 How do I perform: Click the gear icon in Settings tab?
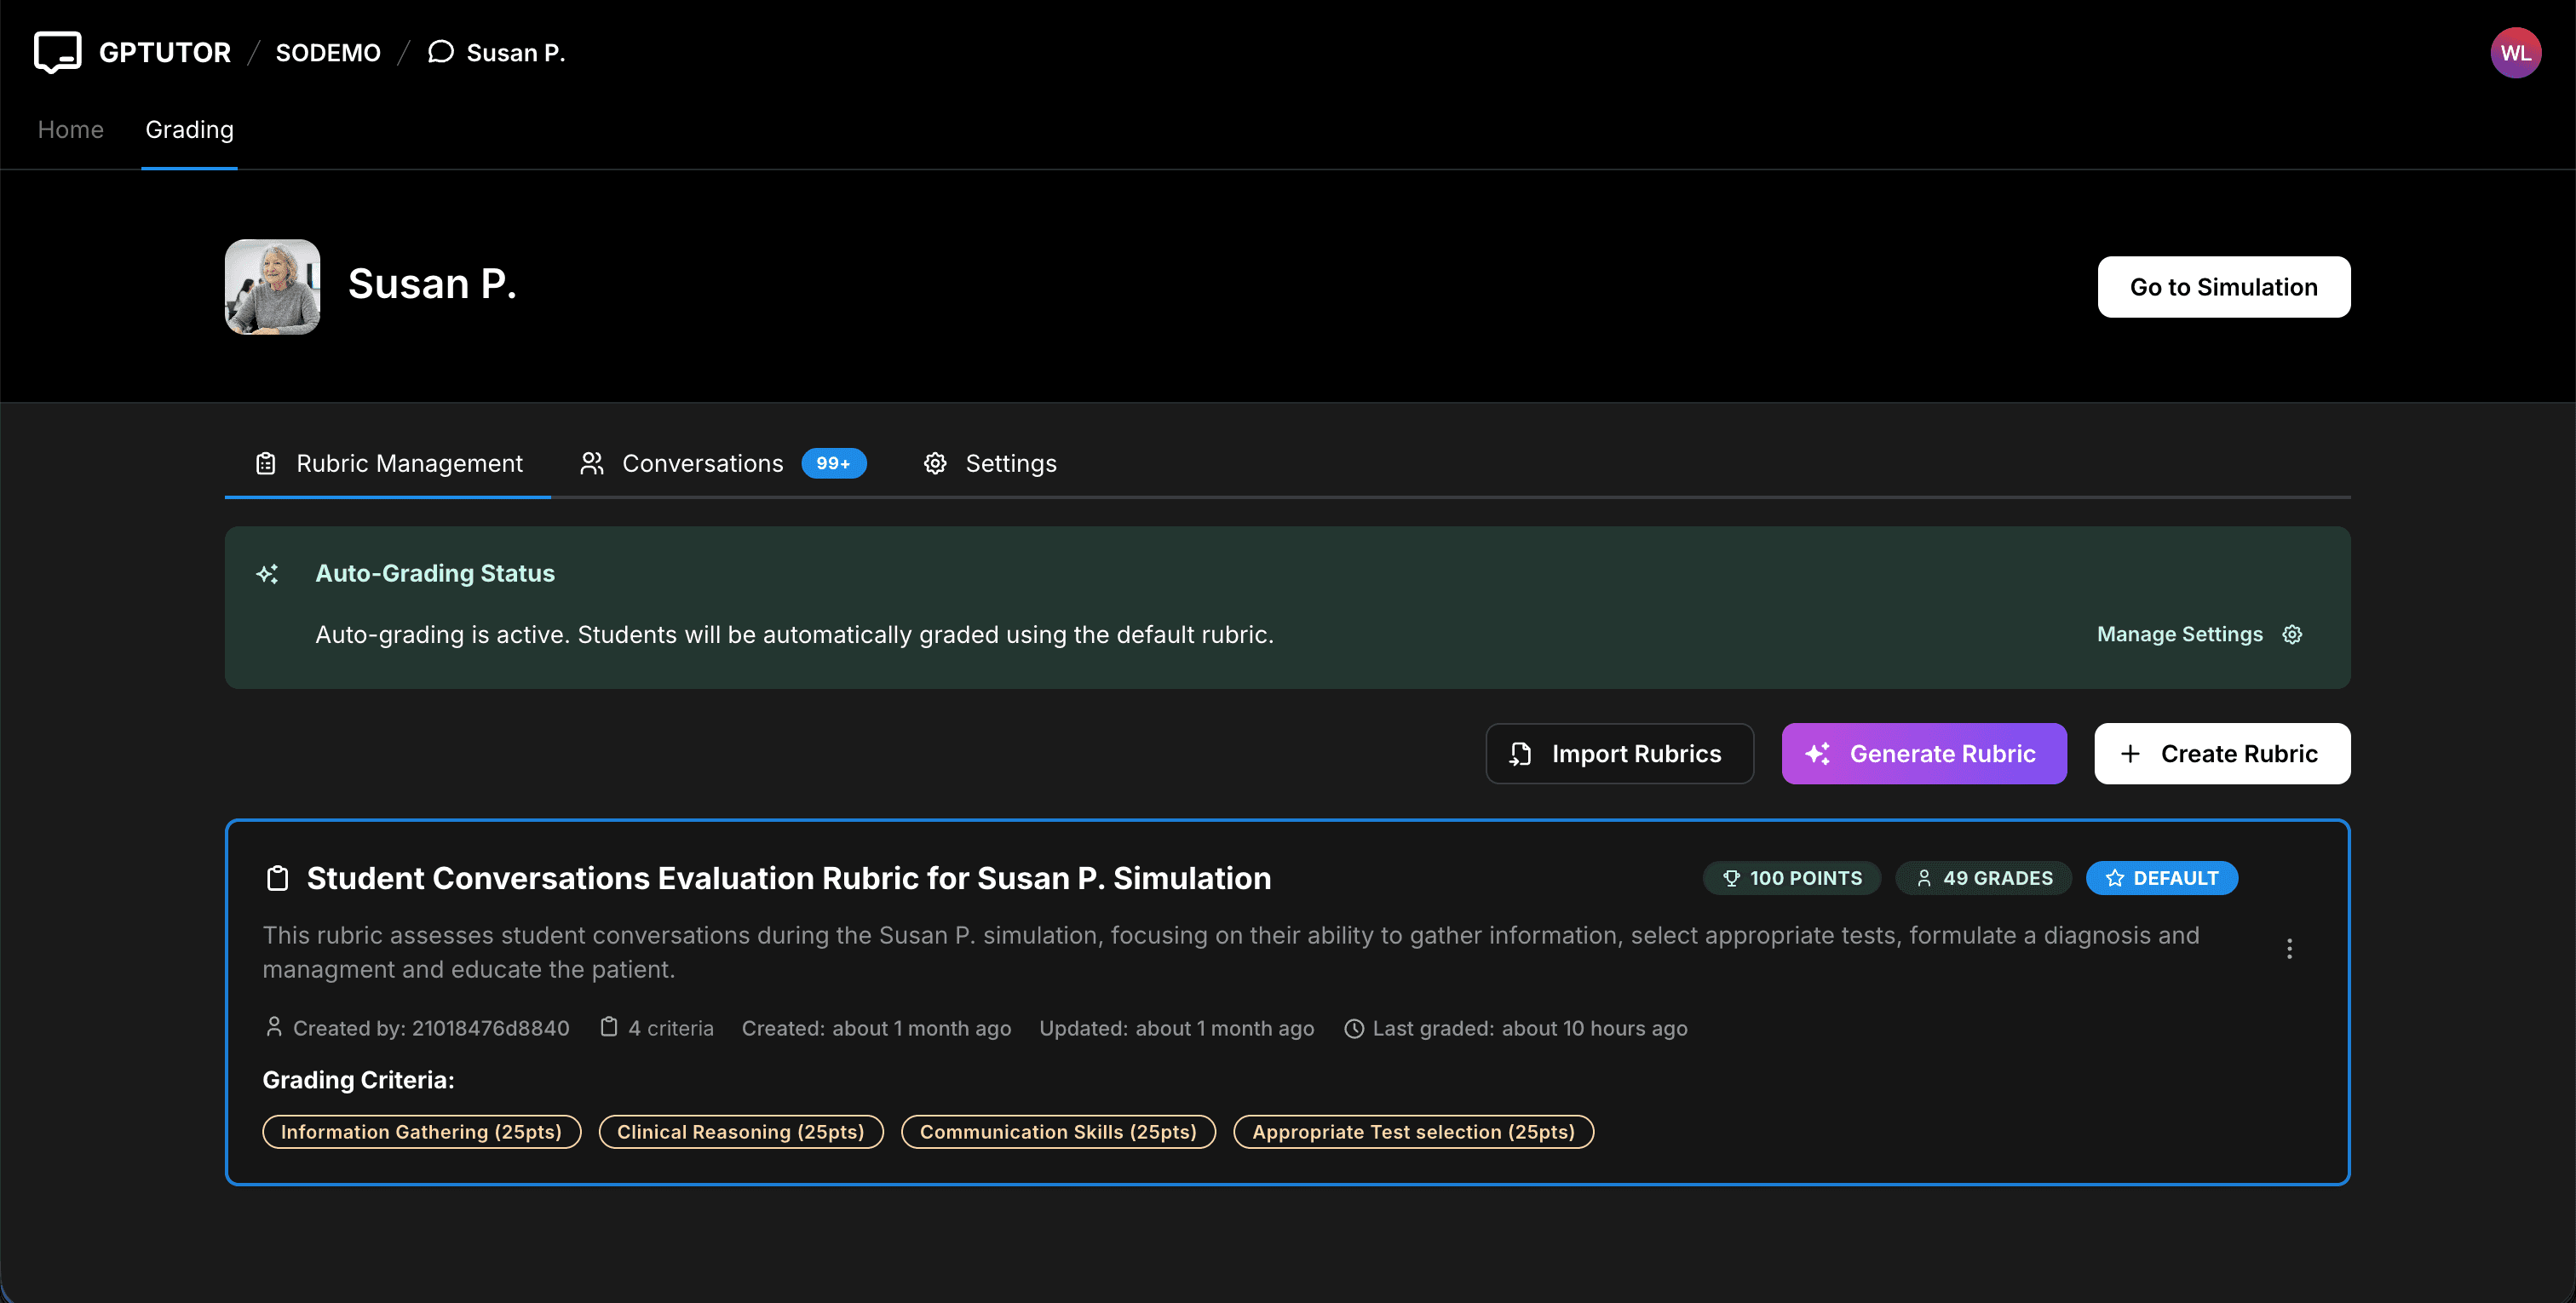pyautogui.click(x=935, y=463)
